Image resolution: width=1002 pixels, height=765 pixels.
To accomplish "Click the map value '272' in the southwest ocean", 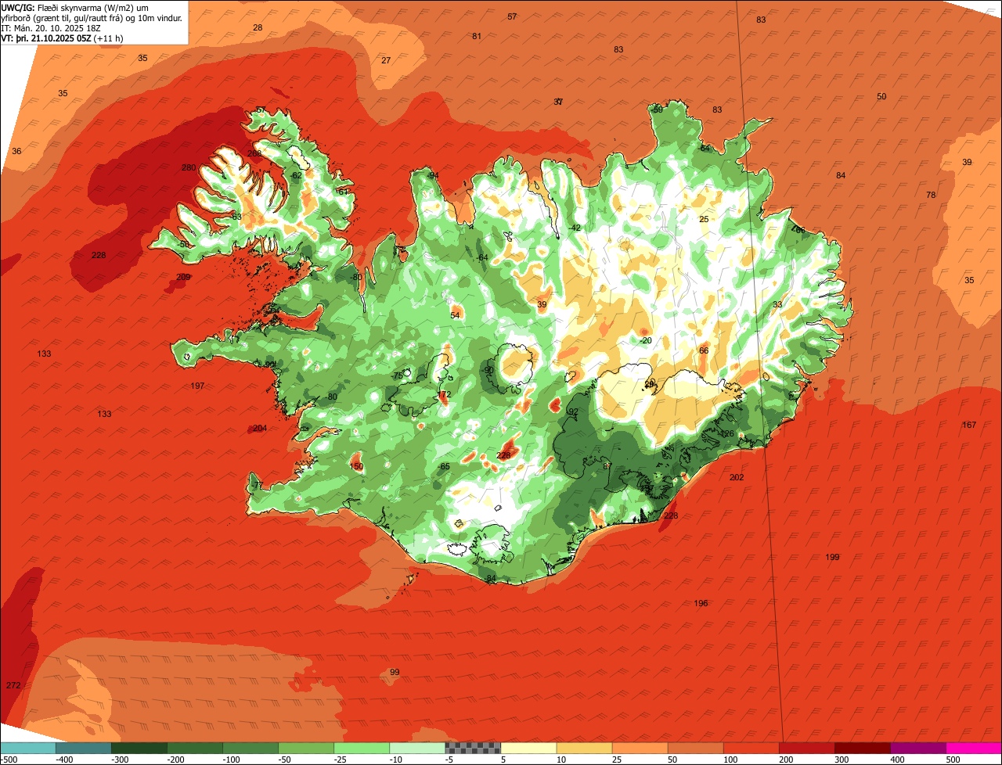I will pos(13,685).
